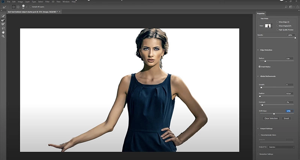The image size is (300, 160).
Task: Enable Show Edge (J) checkbox
Action: coord(277,22)
